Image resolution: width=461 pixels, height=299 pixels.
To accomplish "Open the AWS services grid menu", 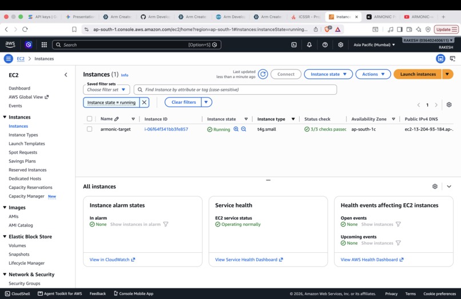I will coord(44,45).
